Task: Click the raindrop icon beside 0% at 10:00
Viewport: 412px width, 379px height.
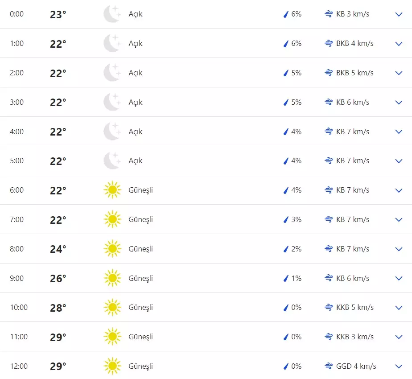Action: coord(286,308)
